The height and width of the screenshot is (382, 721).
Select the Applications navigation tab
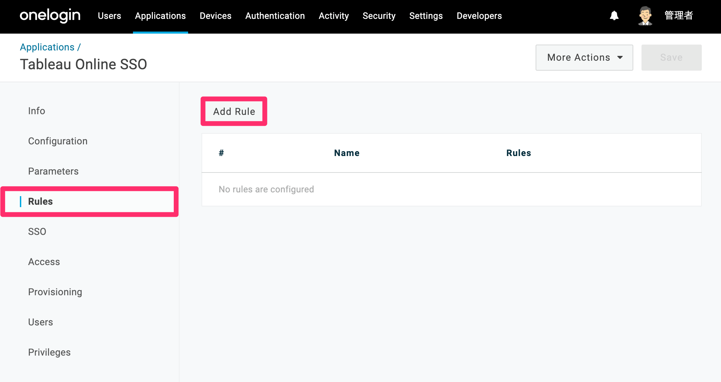160,16
